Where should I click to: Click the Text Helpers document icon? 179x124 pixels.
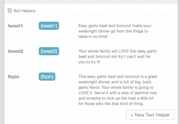click(10, 10)
